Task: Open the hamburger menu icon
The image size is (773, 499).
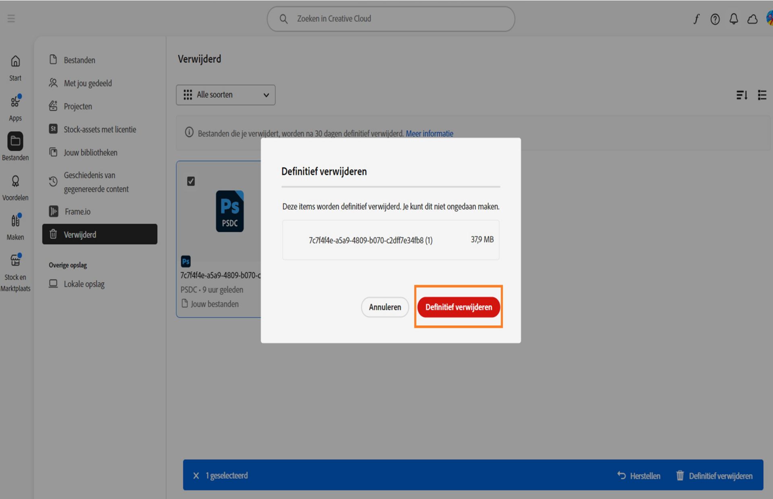Action: (x=11, y=19)
